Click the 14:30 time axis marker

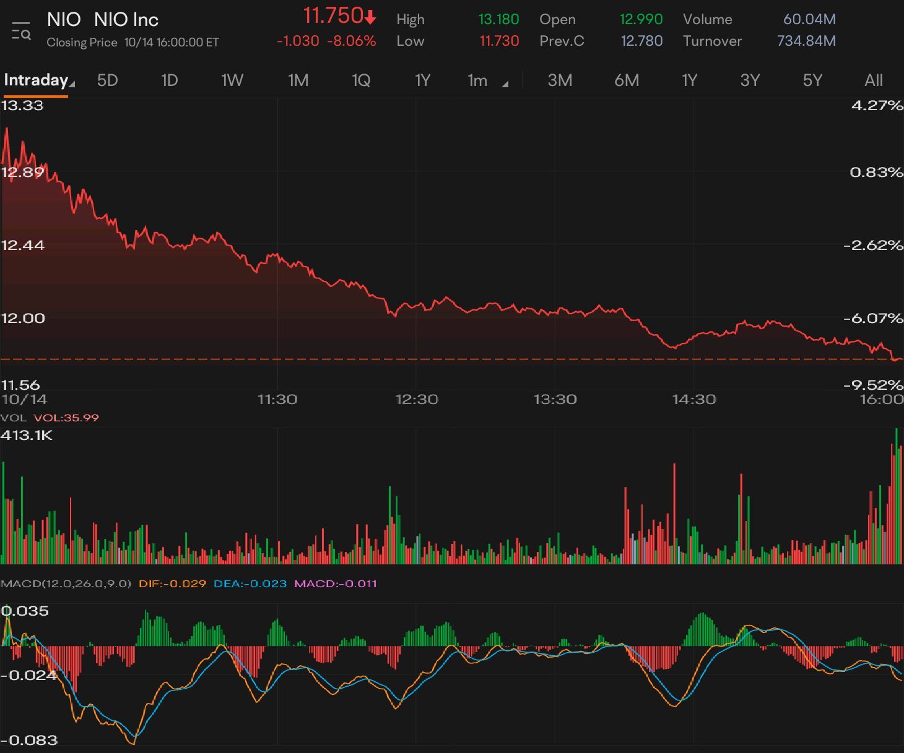(x=693, y=400)
